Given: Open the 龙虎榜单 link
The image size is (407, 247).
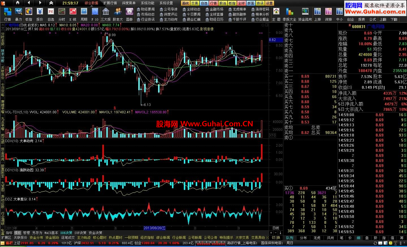Looking at the screenshot, I should (237, 9).
